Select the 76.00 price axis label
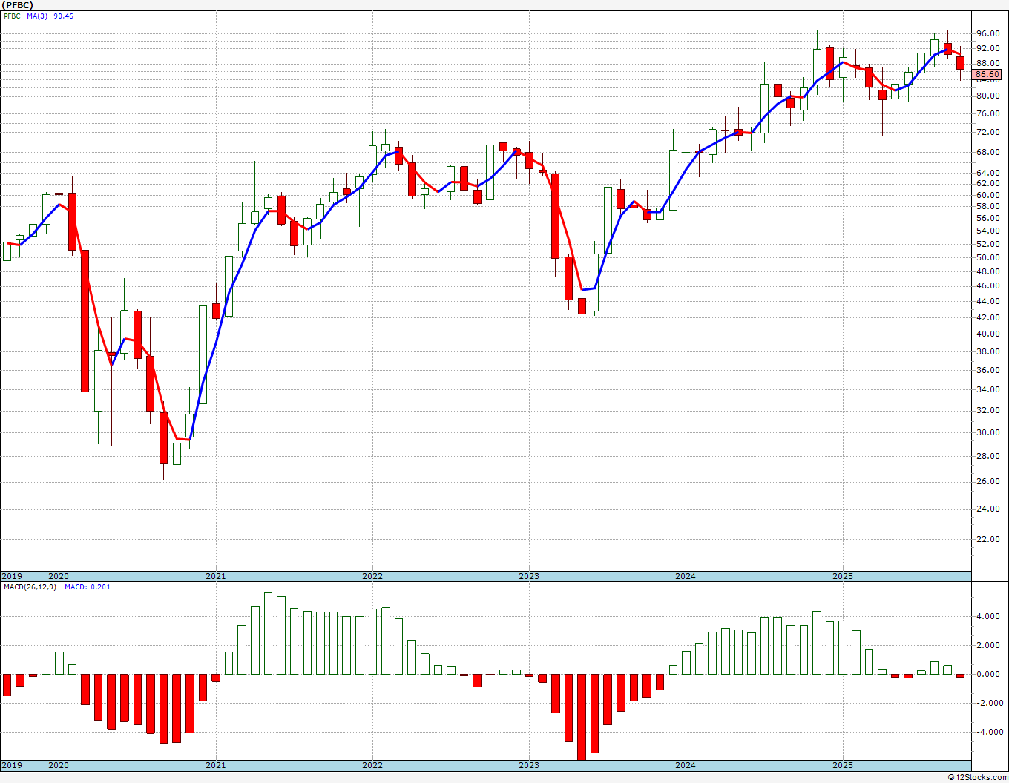 point(988,113)
